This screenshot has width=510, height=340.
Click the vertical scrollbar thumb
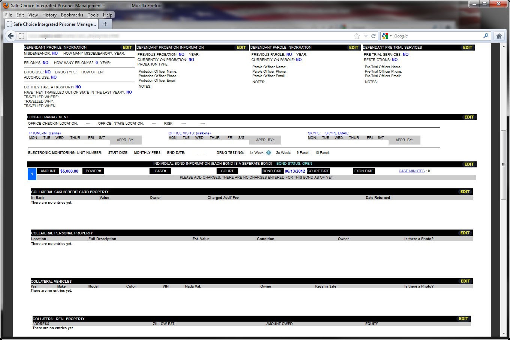coord(504,165)
